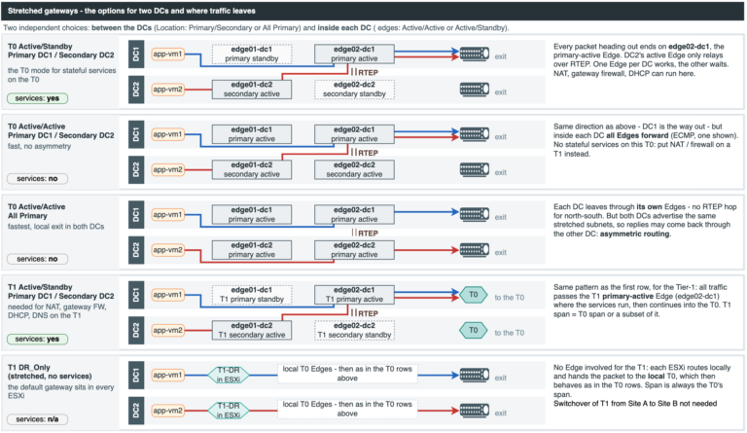Select the T1-DR in ESXi hexagon next to app-vm1
The width and height of the screenshot is (747, 433).
click(x=229, y=375)
